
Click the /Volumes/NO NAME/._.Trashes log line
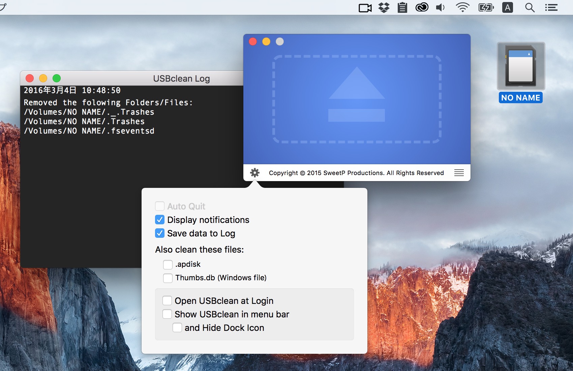[89, 112]
